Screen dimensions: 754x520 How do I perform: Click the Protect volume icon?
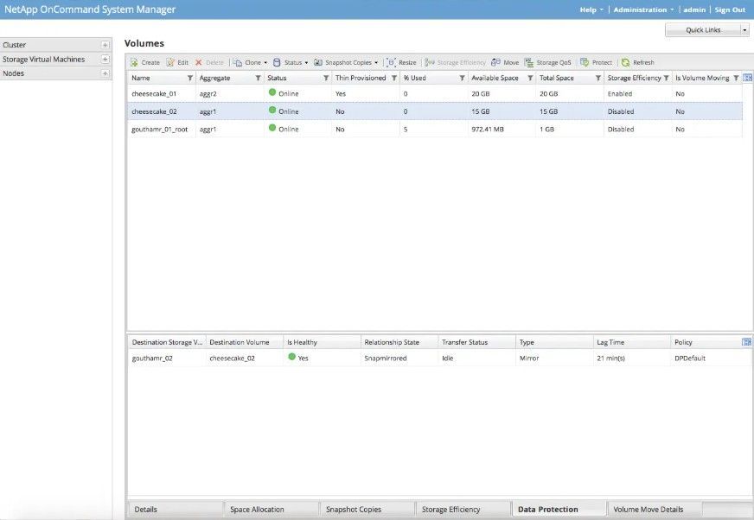tap(585, 63)
